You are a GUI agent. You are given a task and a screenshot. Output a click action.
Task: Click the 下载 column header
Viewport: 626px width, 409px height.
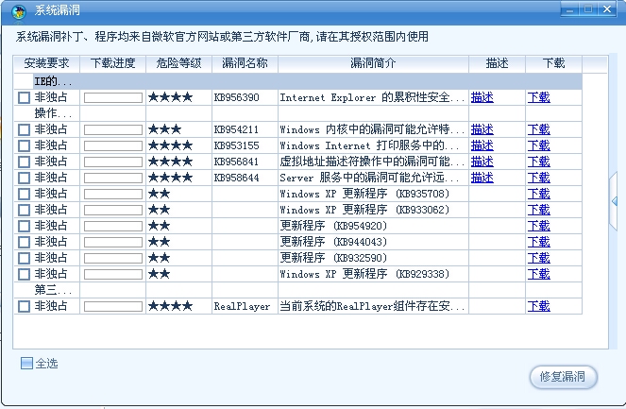coord(553,63)
